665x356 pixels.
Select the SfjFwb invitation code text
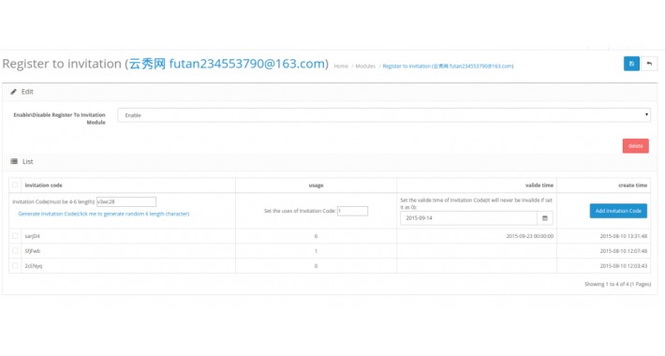pos(32,251)
